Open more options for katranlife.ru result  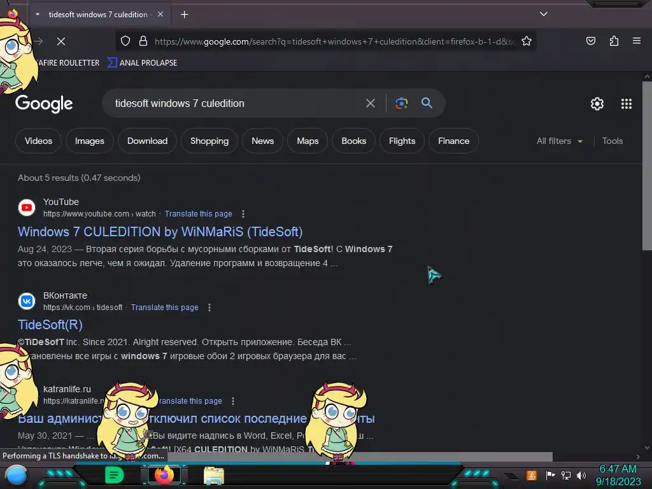coord(233,401)
